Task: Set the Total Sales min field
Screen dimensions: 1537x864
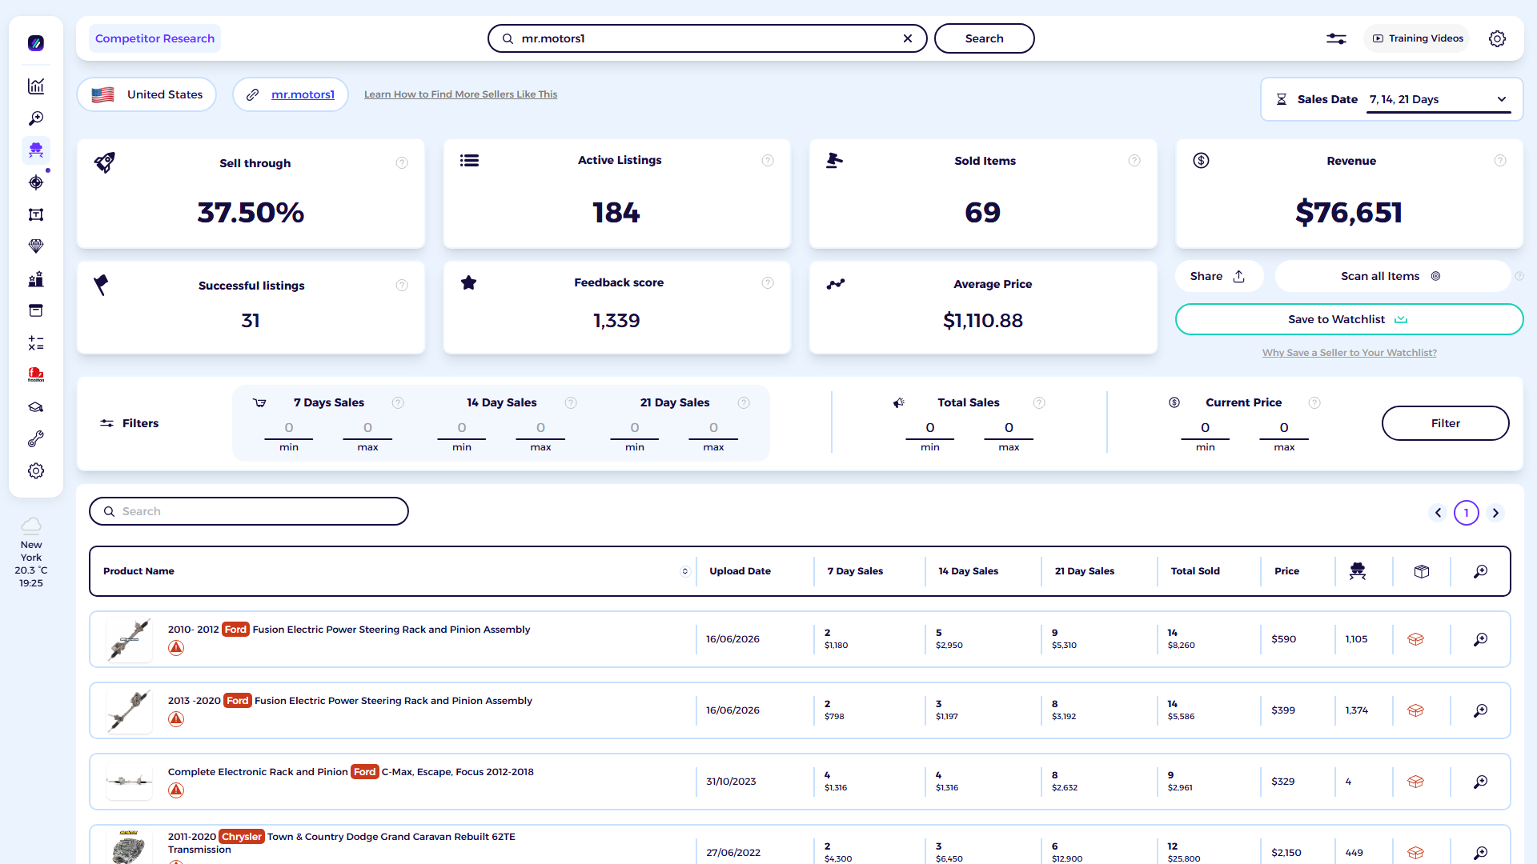Action: (930, 429)
